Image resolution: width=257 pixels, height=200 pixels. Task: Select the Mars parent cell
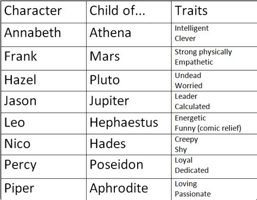click(129, 58)
